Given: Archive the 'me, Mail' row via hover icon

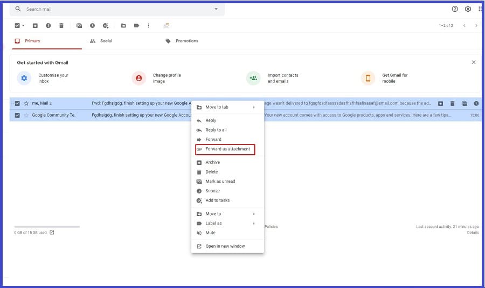Looking at the screenshot, I should coord(440,103).
